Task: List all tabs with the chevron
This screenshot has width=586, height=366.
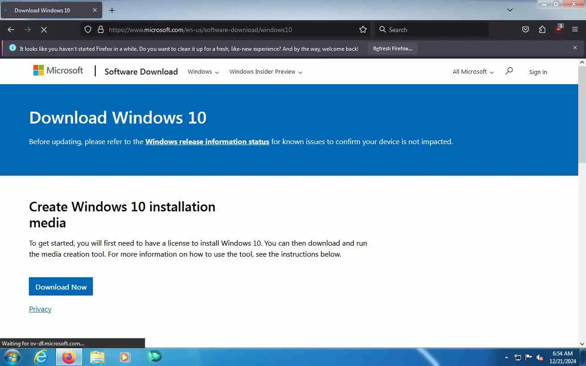Action: tap(510, 10)
